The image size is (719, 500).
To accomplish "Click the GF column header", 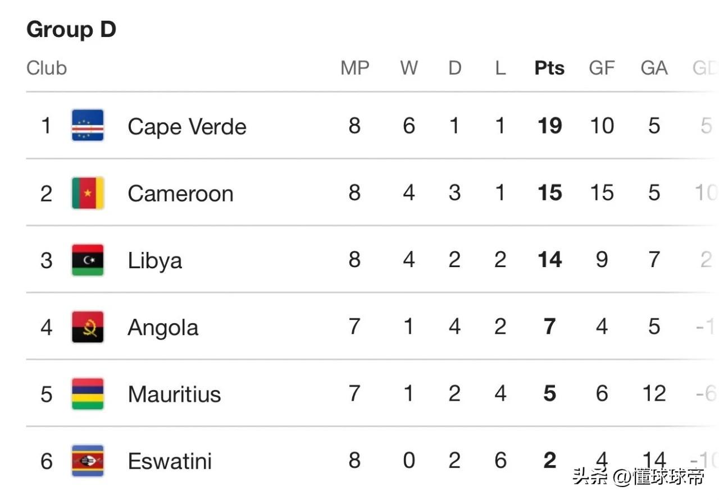I will click(602, 68).
